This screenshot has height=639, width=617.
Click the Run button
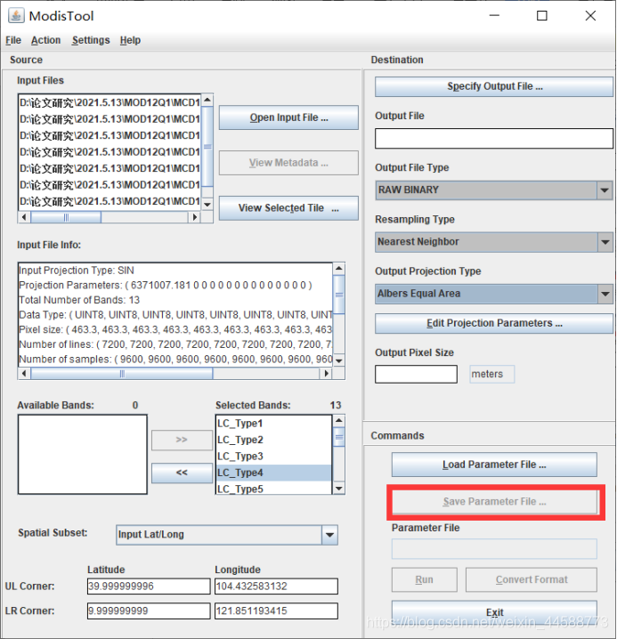424,580
